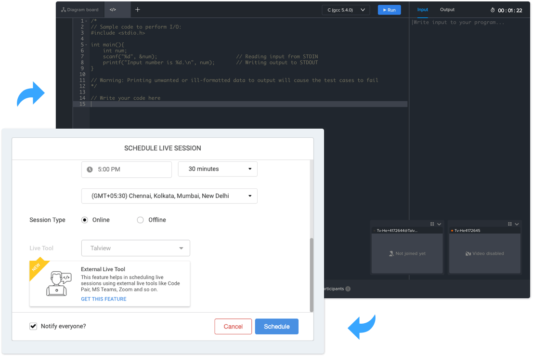Run the code with Run button
Viewport: 533px width, 357px height.
389,10
